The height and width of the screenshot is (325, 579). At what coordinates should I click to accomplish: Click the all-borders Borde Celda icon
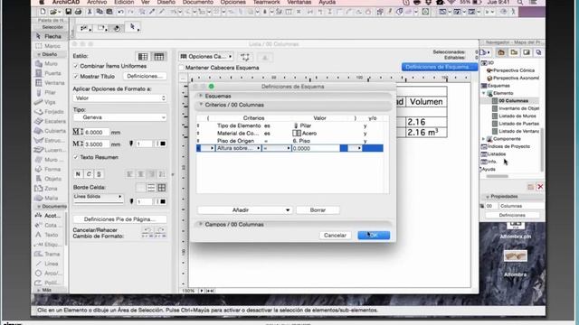[x=162, y=188]
